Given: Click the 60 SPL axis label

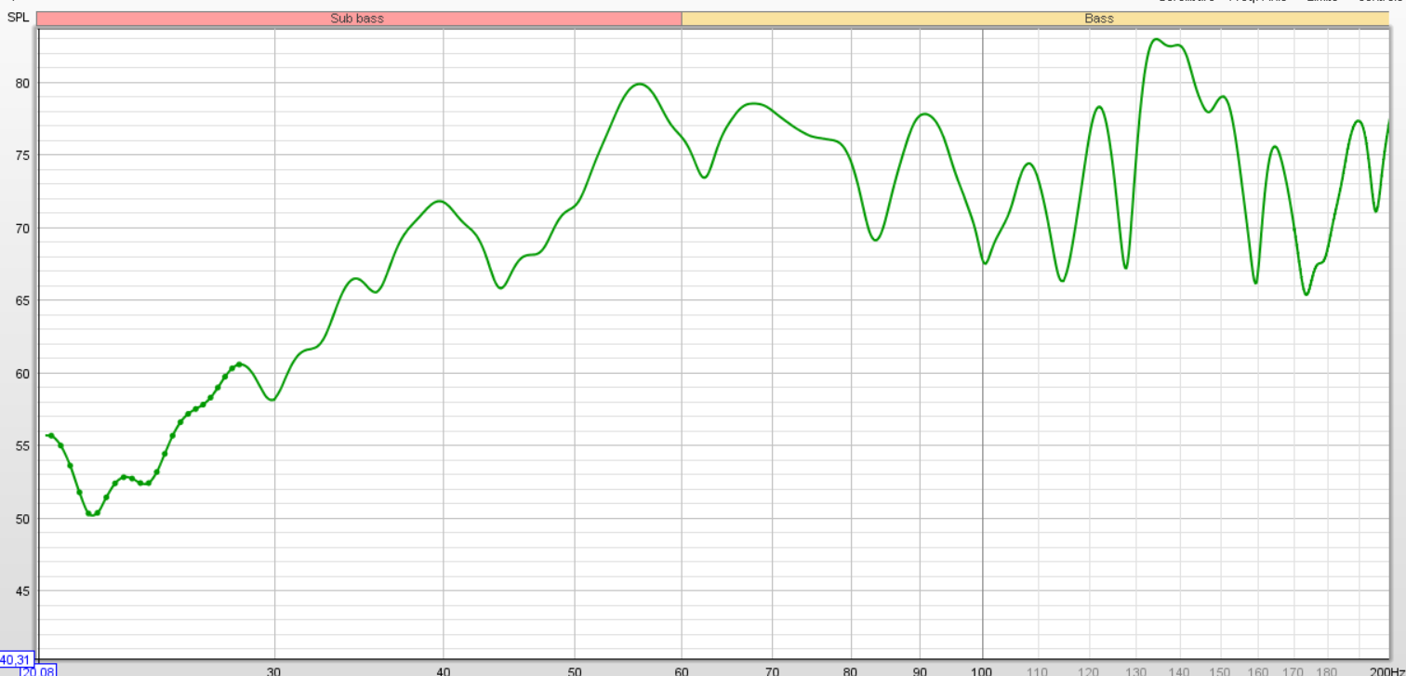Looking at the screenshot, I should 23,374.
